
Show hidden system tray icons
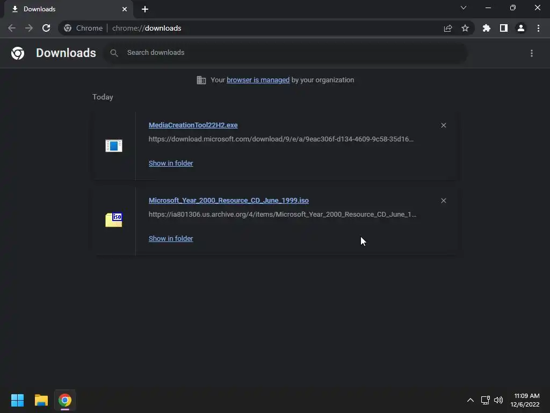tap(471, 400)
